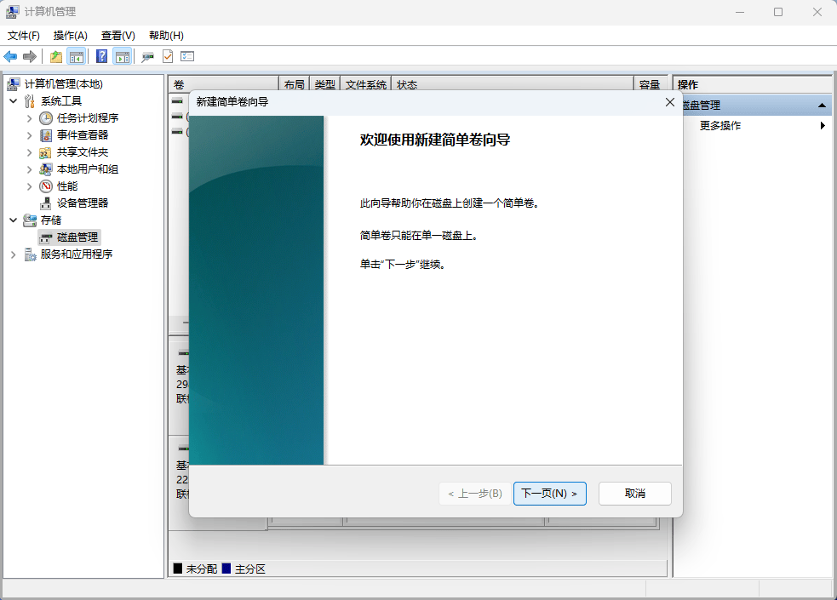Click 取消 to cancel the wizard
The width and height of the screenshot is (837, 600).
(x=634, y=494)
